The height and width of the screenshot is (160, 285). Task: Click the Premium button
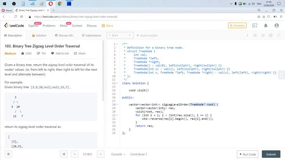pyautogui.click(x=237, y=26)
